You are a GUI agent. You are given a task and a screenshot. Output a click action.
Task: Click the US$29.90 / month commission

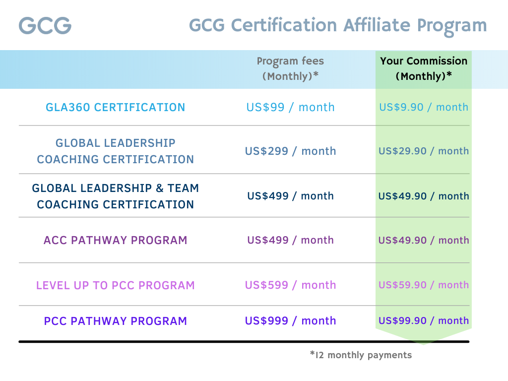tap(424, 151)
